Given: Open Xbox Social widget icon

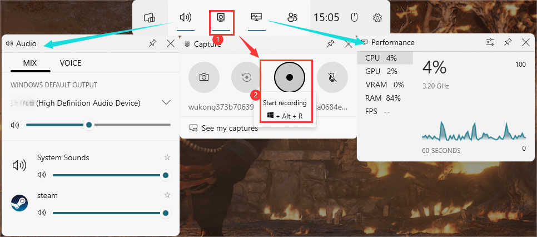Looking at the screenshot, I should coord(292,17).
